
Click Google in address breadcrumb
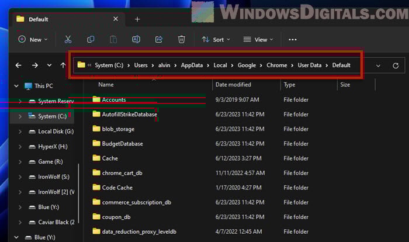pyautogui.click(x=247, y=65)
